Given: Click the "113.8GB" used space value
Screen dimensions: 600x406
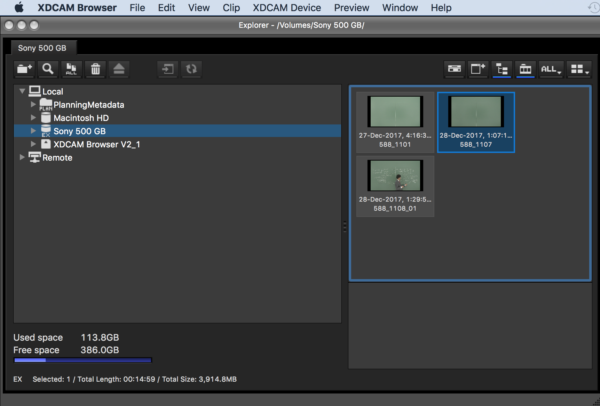Looking at the screenshot, I should pyautogui.click(x=100, y=338).
